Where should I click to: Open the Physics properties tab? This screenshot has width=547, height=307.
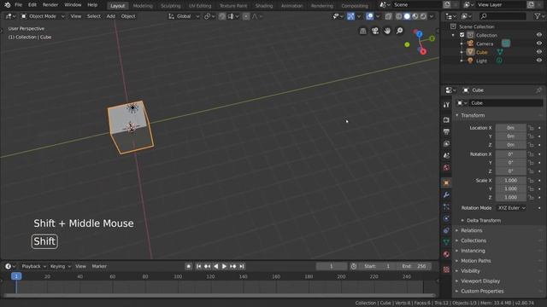pos(446,218)
